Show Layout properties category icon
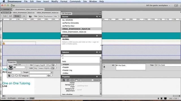This screenshot has height=101, width=181. pos(64,80)
